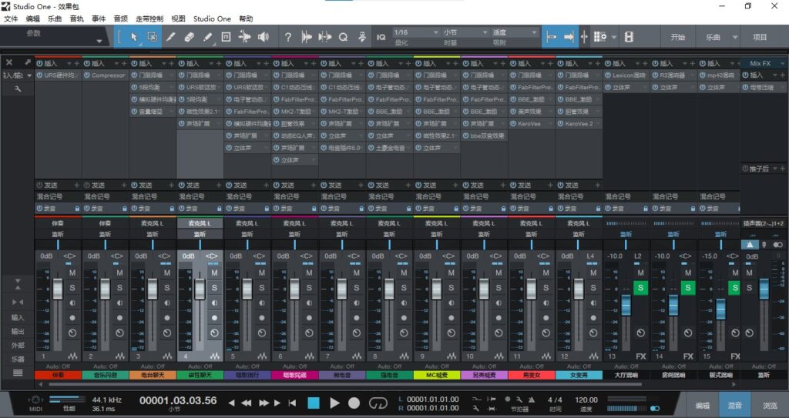Click the volume fader on channel 2
This screenshot has height=418, width=789.
pos(105,290)
